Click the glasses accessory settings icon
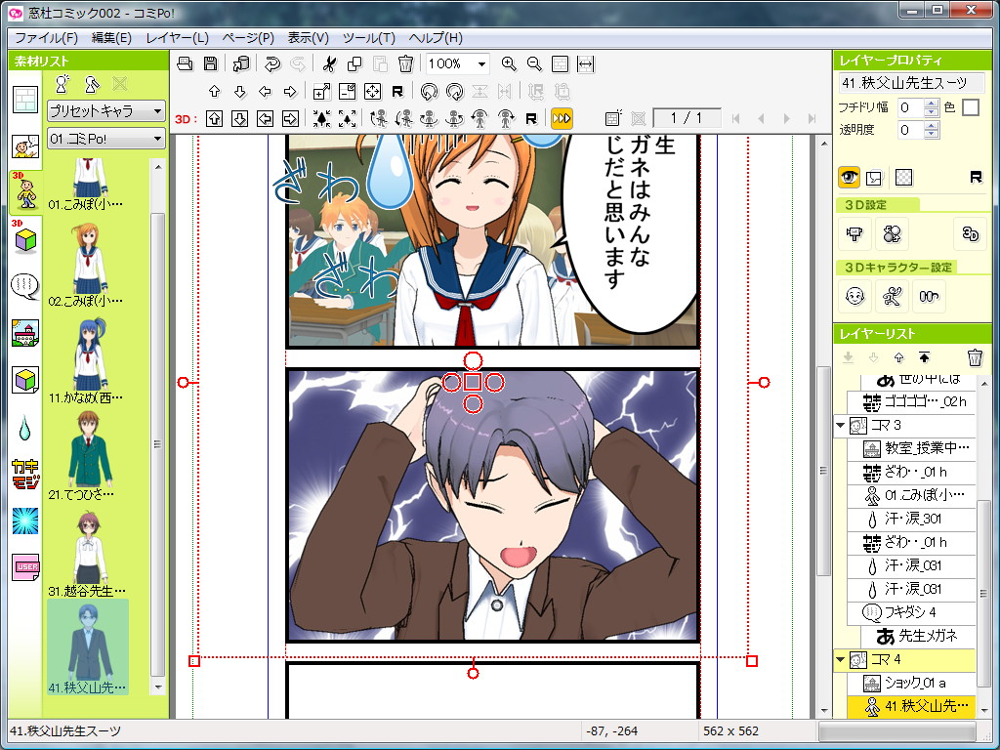1000x750 pixels. click(929, 295)
